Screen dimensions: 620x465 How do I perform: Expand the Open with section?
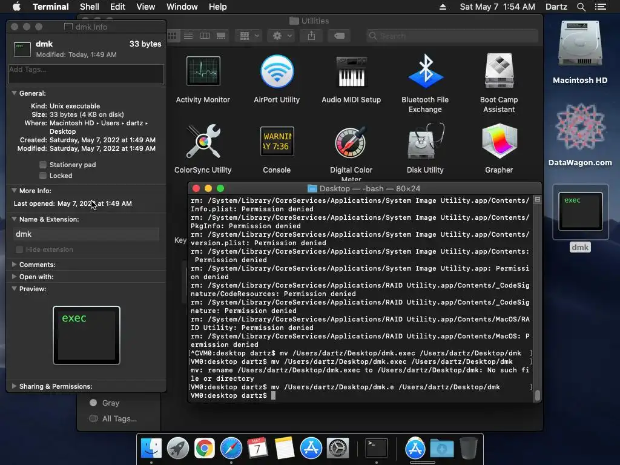point(15,277)
